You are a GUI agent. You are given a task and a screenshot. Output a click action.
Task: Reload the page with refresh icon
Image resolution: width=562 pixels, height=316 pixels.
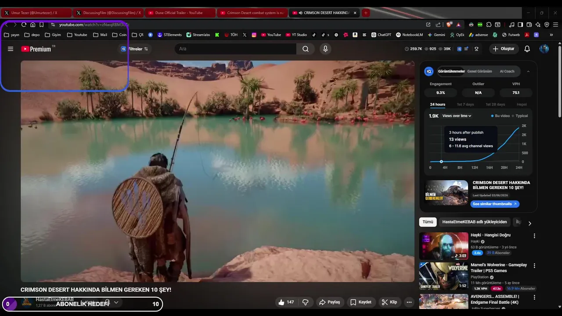point(24,25)
